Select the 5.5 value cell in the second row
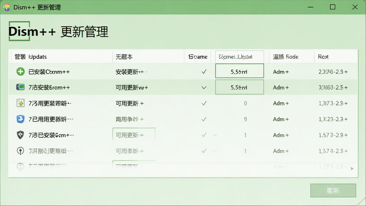 [239, 87]
